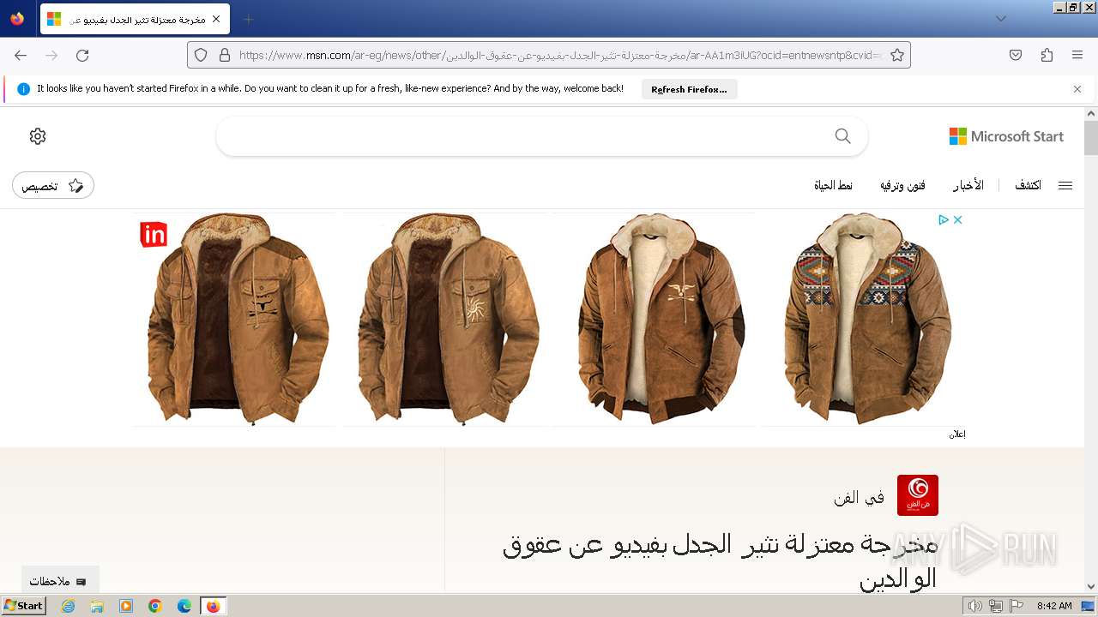This screenshot has width=1098, height=617.
Task: Bookmark this page with the star
Action: coord(897,55)
